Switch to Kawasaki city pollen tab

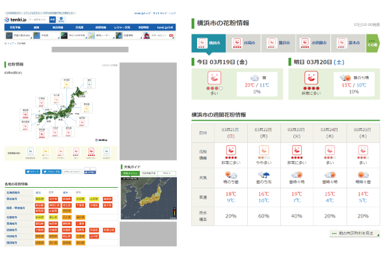[244, 43]
